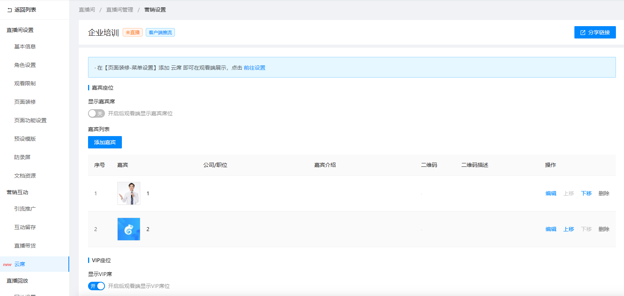Turn off the 显示VIP席 switch

point(96,286)
